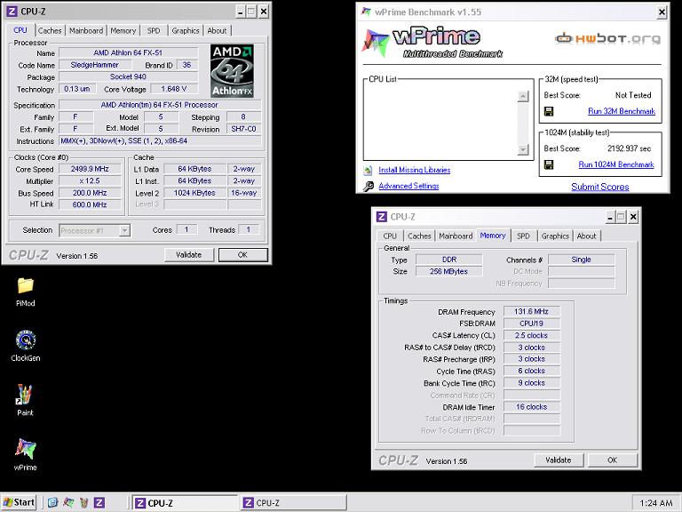
Task: Open SPD tab in left CPU-Z window
Action: (154, 30)
